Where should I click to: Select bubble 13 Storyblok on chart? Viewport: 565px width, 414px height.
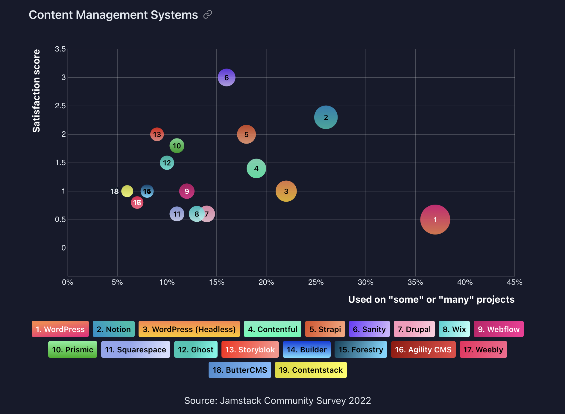[x=157, y=134]
